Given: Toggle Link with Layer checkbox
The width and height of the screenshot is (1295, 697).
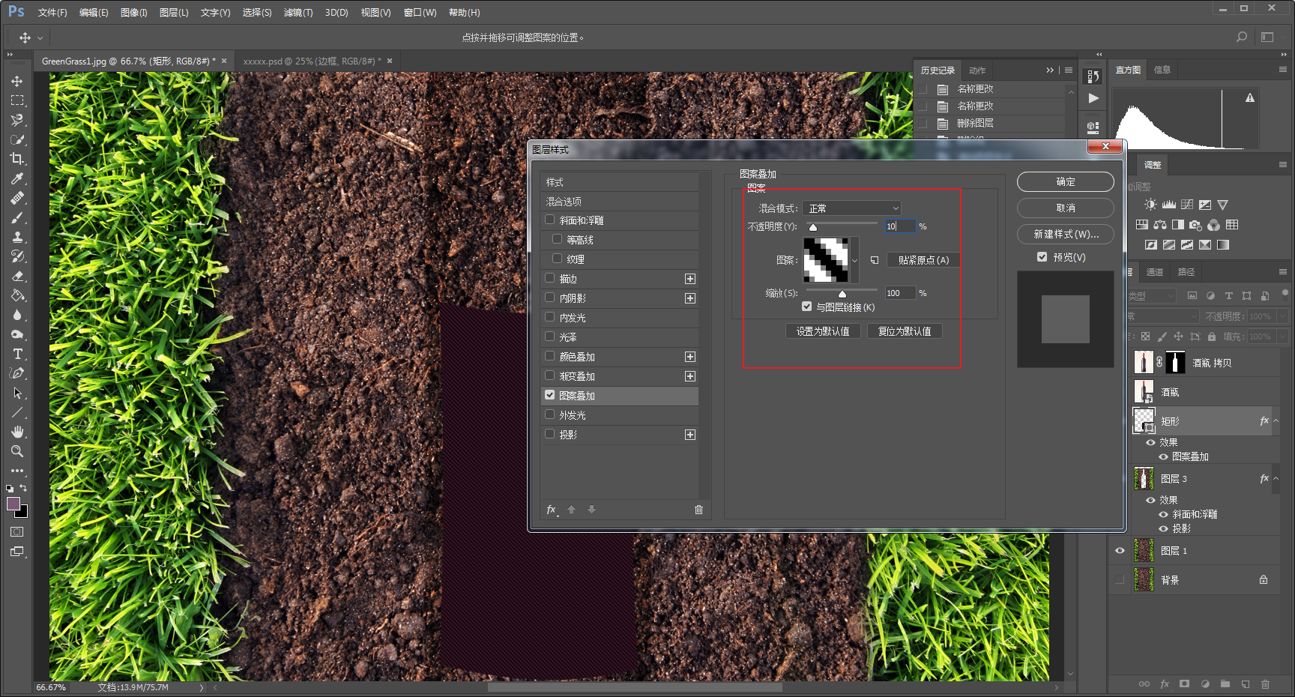Looking at the screenshot, I should tap(806, 307).
